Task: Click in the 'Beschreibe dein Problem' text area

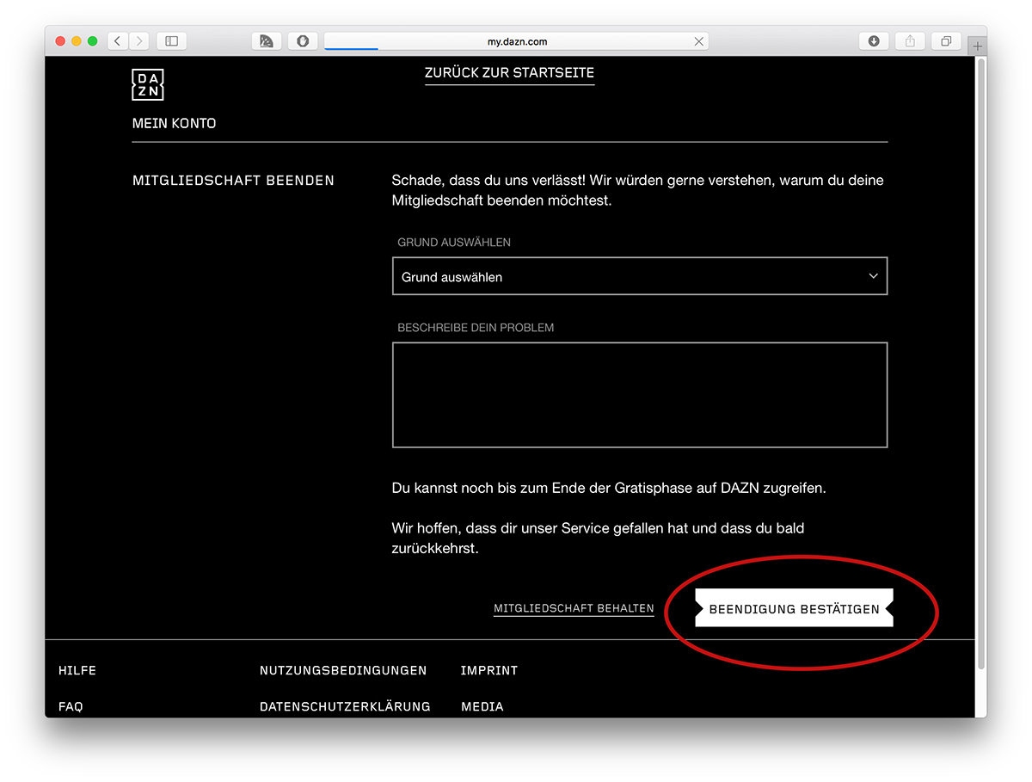Action: (x=639, y=395)
